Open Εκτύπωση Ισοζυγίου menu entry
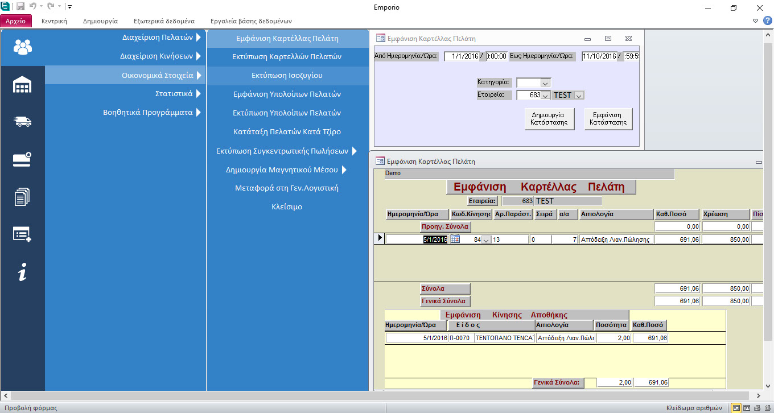The width and height of the screenshot is (774, 413). click(x=287, y=75)
